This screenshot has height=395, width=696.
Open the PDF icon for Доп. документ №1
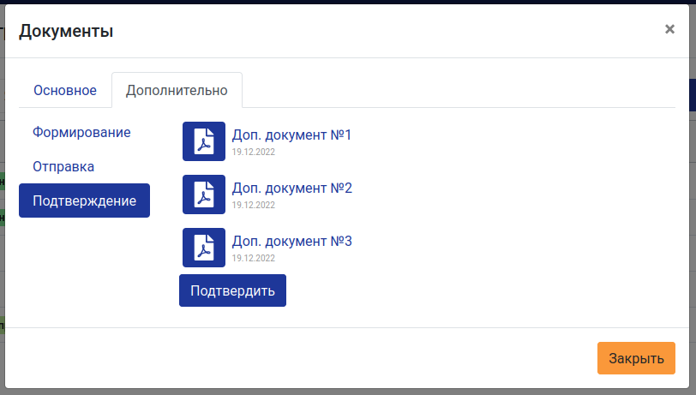point(204,141)
